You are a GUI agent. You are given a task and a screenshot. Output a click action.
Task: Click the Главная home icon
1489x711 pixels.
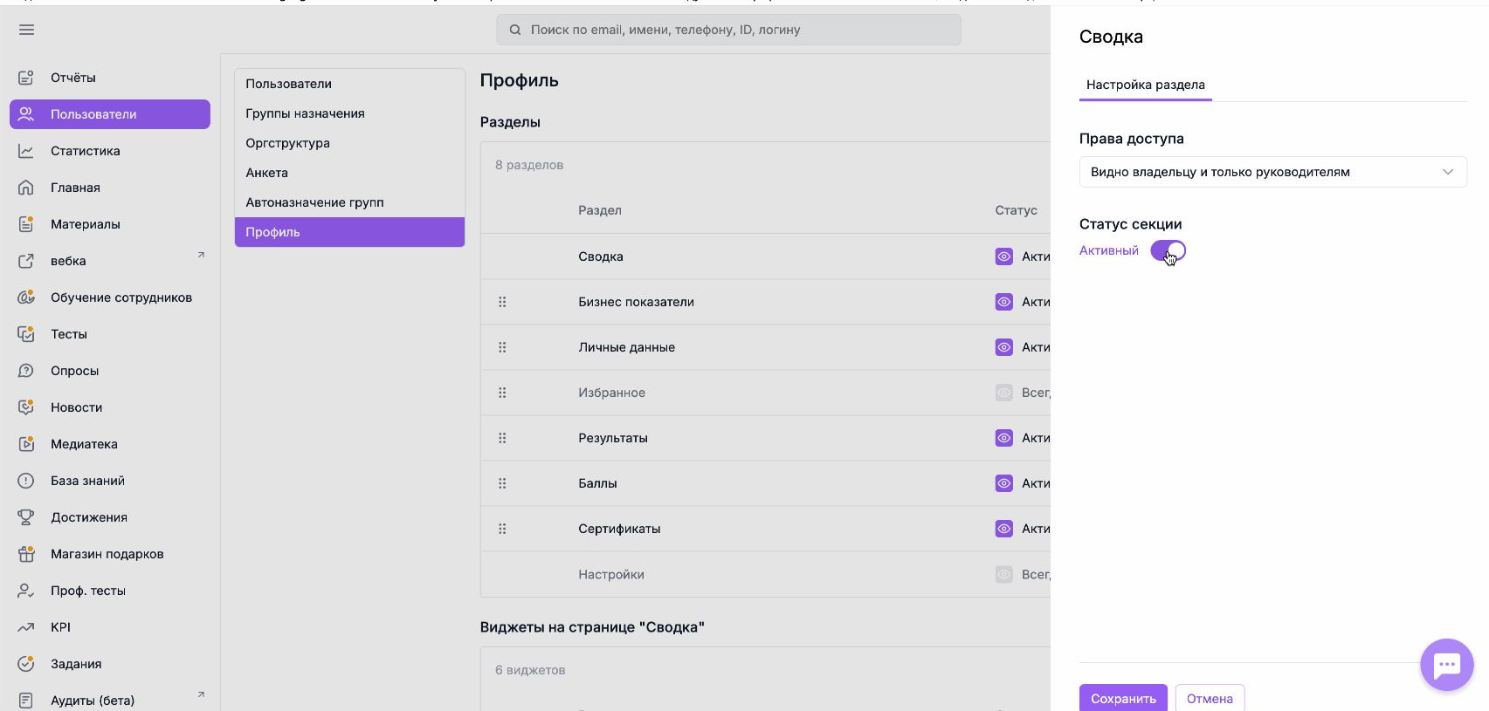[x=26, y=188]
